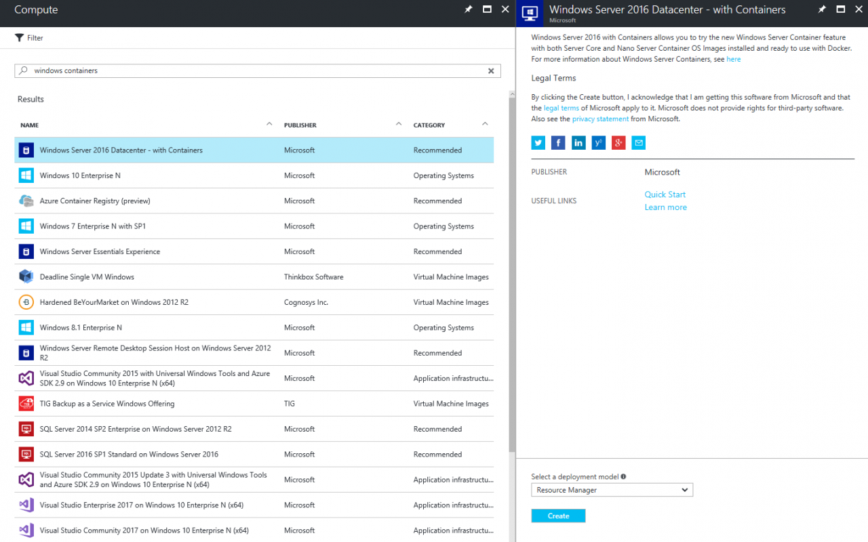Click Cognosys Inc. publisher cell
Image resolution: width=868 pixels, height=542 pixels.
coord(306,302)
